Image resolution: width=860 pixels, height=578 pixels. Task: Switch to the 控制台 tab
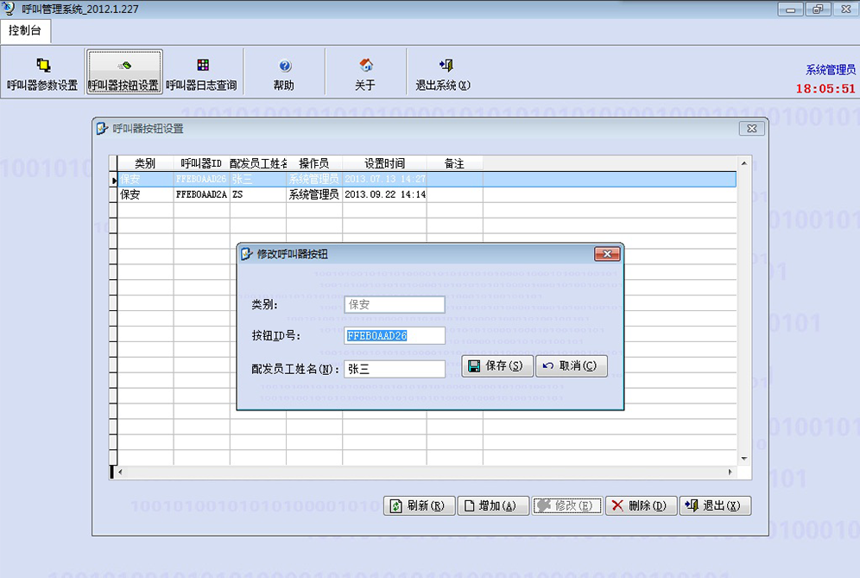(x=26, y=30)
